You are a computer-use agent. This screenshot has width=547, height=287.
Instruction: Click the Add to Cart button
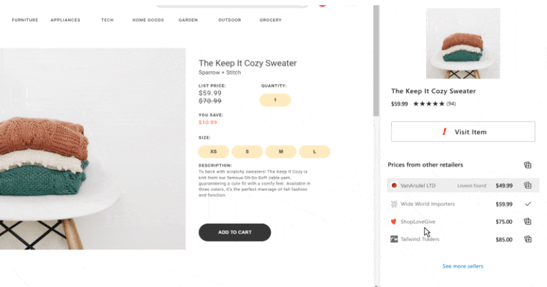[235, 232]
